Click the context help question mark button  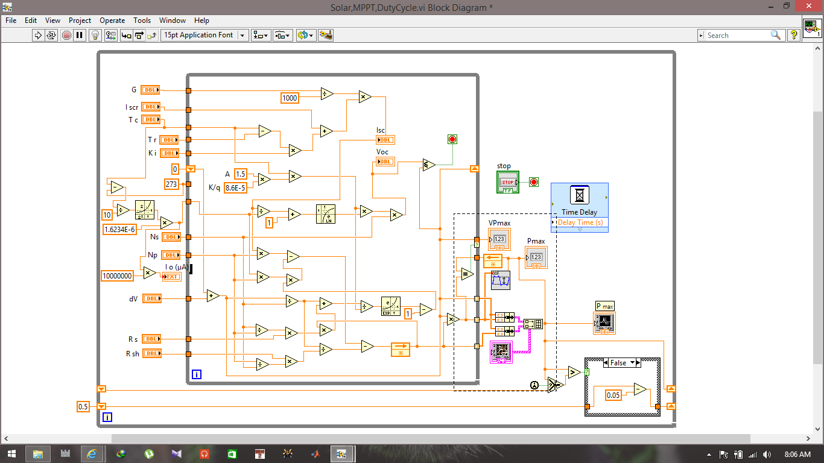click(794, 35)
